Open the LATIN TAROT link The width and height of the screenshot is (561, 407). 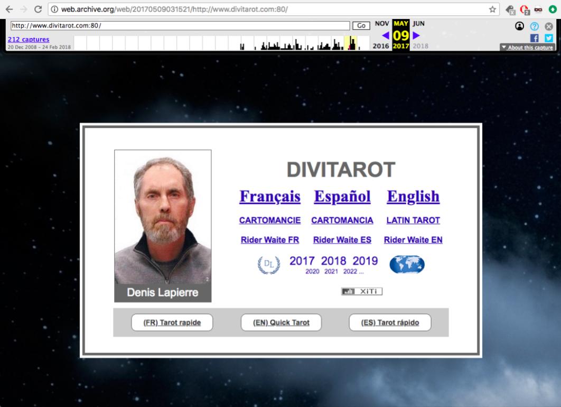click(x=413, y=220)
